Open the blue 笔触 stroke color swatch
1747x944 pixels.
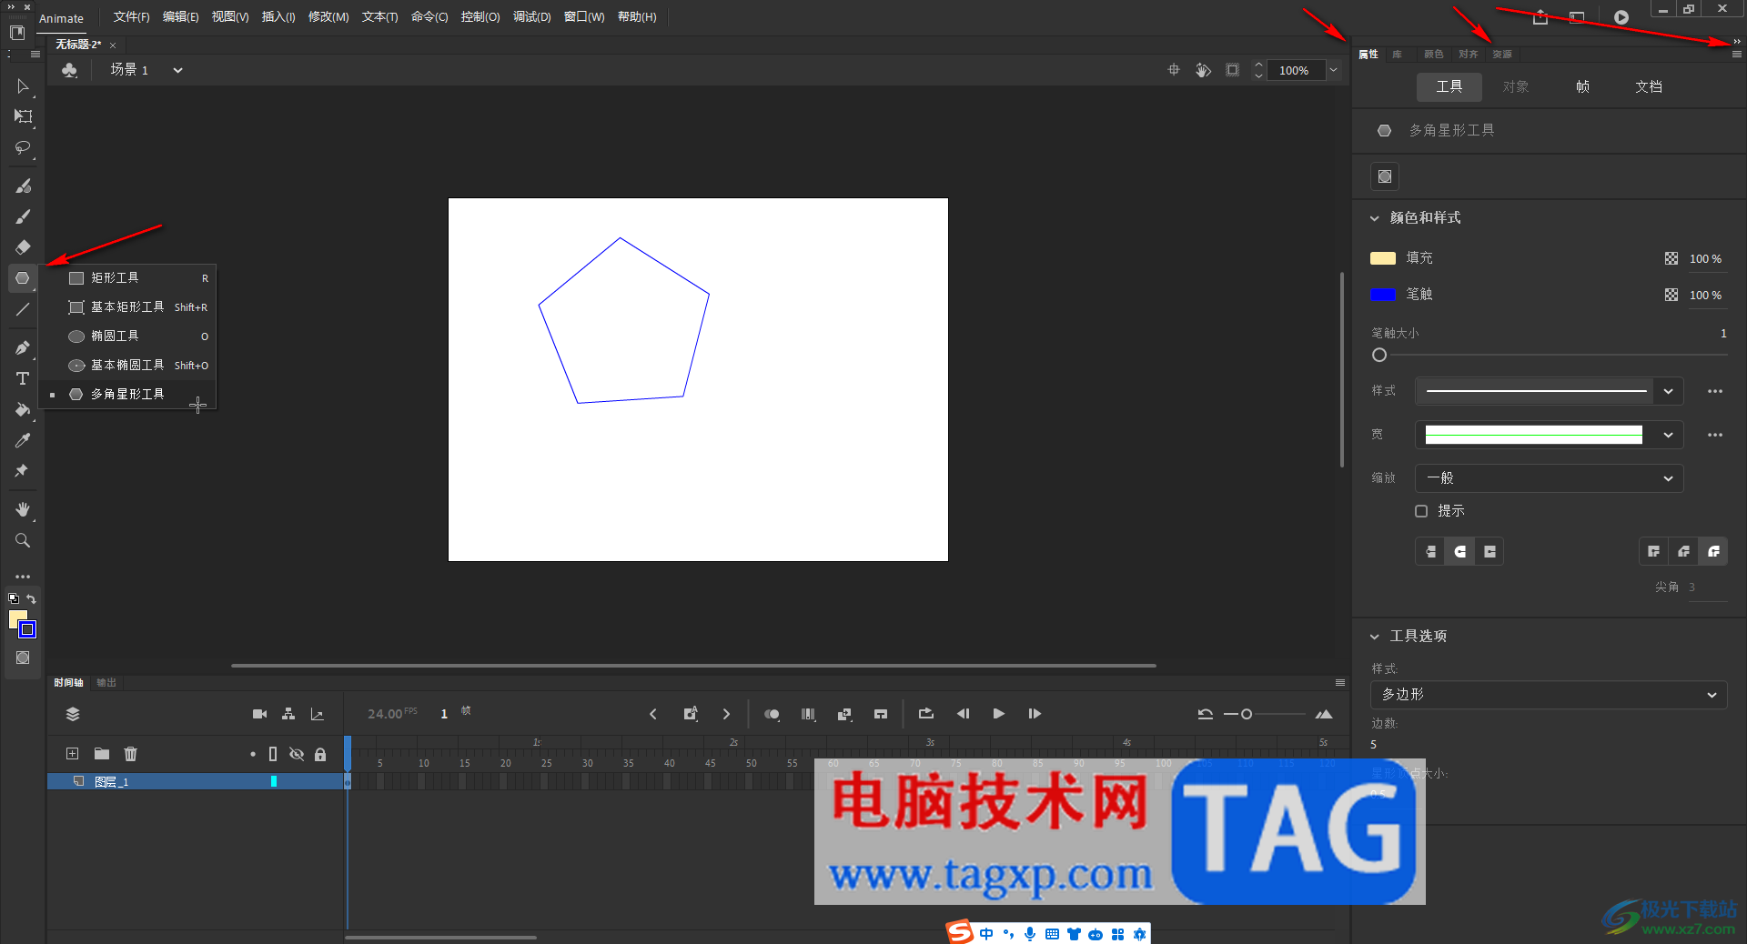[1383, 295]
